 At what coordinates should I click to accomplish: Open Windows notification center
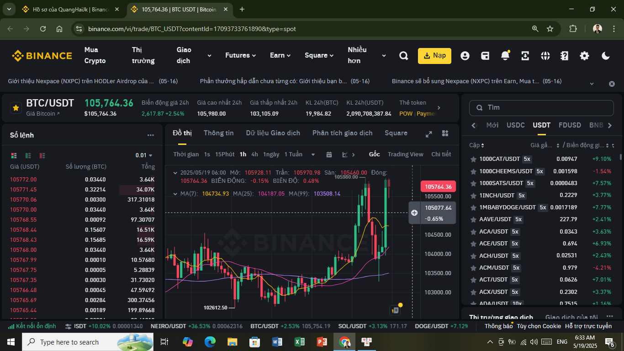pos(610,342)
